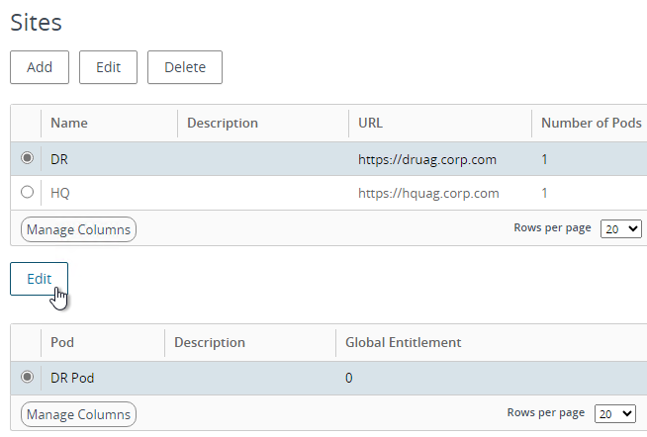Select the DR Pod radio button

pos(28,377)
